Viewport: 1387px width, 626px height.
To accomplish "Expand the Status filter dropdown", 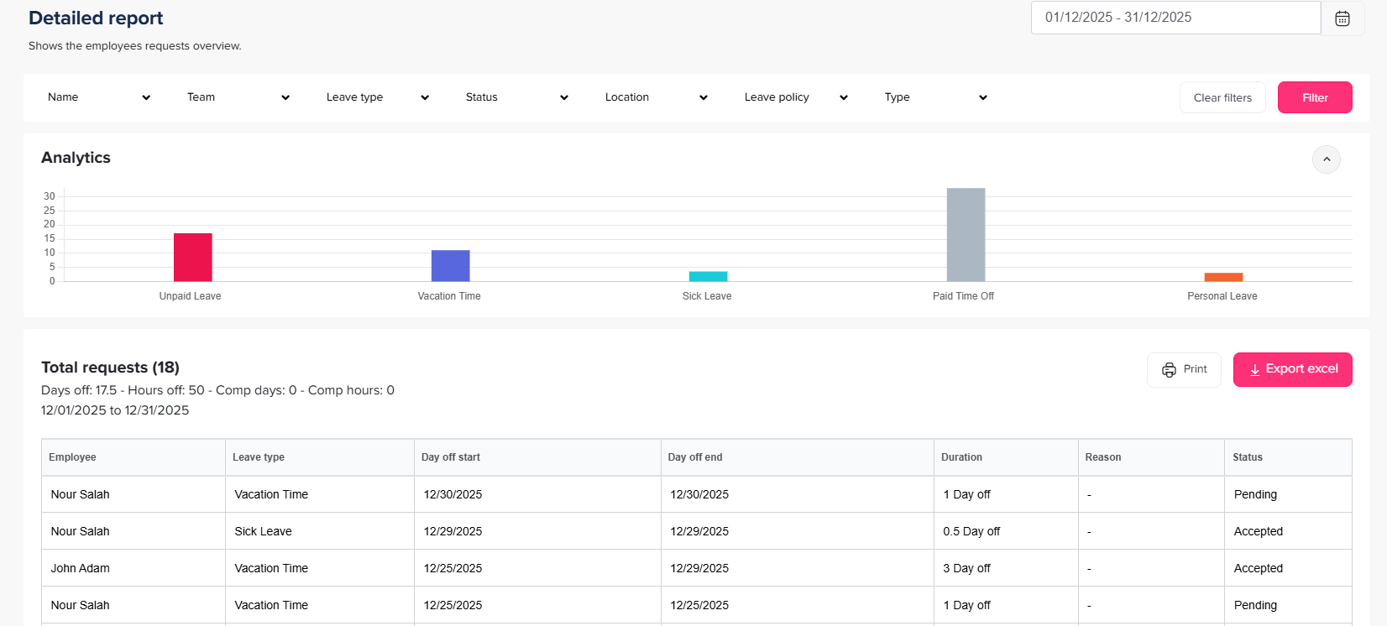I will pos(516,97).
